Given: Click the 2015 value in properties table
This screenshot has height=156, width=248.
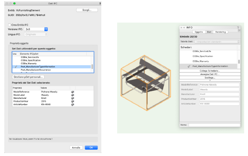Looking at the screenshot, I should [x=44, y=101].
